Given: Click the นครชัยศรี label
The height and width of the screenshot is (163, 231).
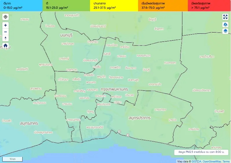Looking at the screenshot, I should click(x=22, y=69).
